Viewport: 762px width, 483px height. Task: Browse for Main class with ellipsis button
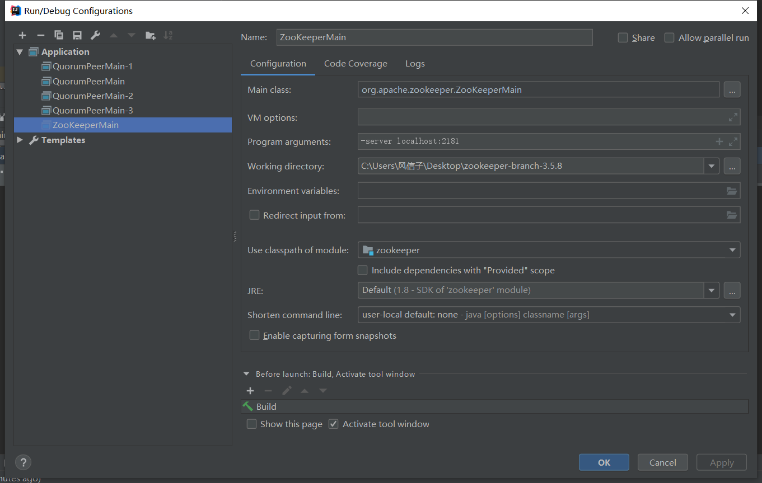[x=732, y=89]
